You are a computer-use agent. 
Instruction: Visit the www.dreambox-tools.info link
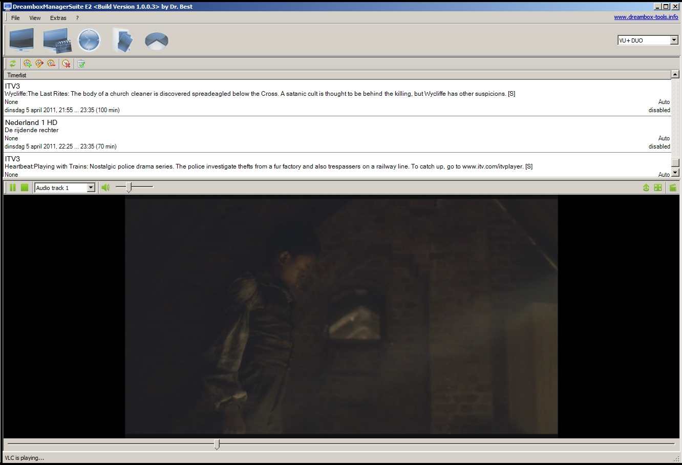(646, 17)
